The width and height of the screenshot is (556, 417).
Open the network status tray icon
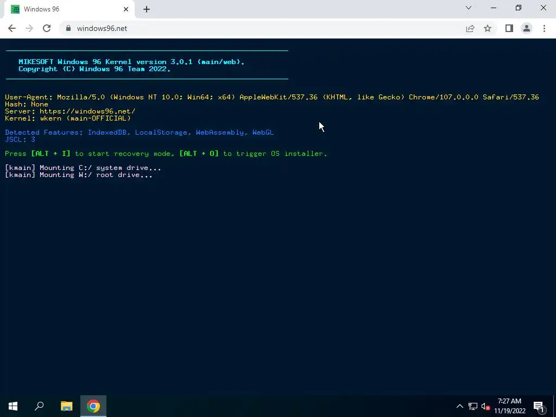point(473,406)
